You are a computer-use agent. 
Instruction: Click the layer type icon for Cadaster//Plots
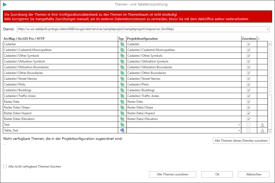[x=122, y=84]
